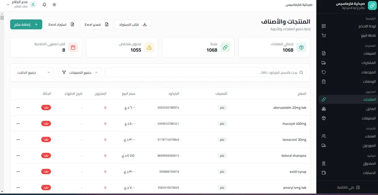
Task: Open actions menu for mycoyat 400mg
Action: (x=18, y=124)
